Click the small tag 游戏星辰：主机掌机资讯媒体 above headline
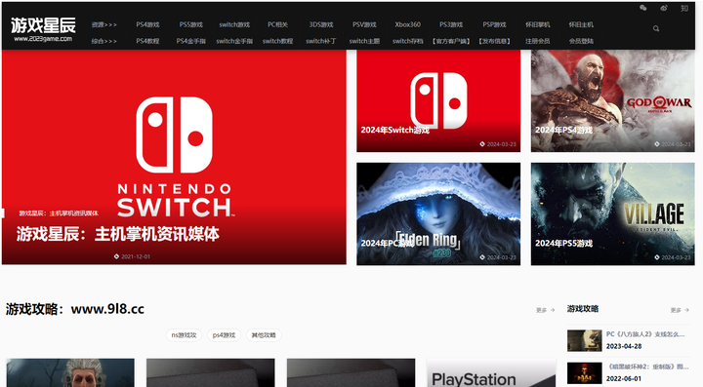This screenshot has width=703, height=387. [59, 213]
